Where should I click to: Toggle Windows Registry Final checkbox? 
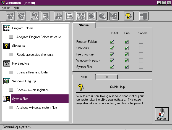pos(127,60)
